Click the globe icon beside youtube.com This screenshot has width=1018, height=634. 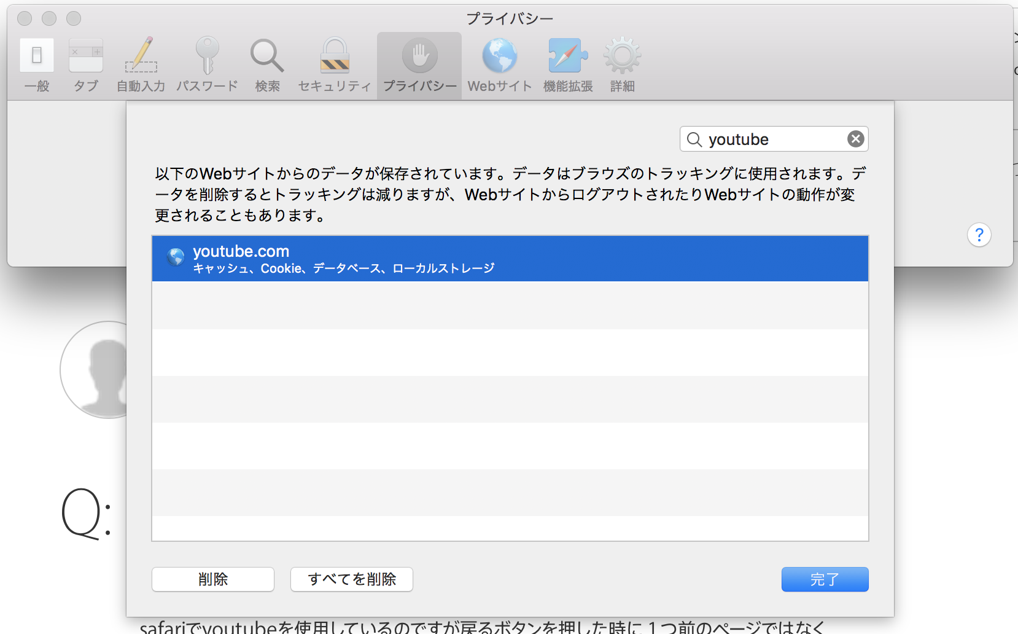point(176,257)
